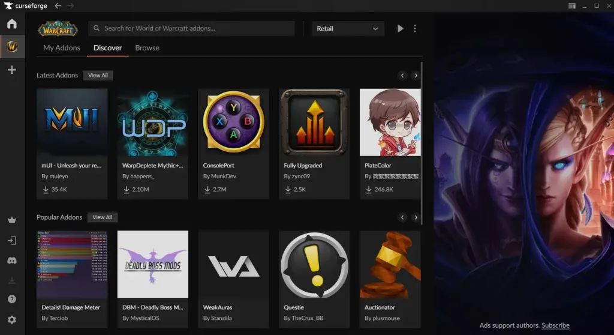Switch to the Discover tab

pos(108,48)
